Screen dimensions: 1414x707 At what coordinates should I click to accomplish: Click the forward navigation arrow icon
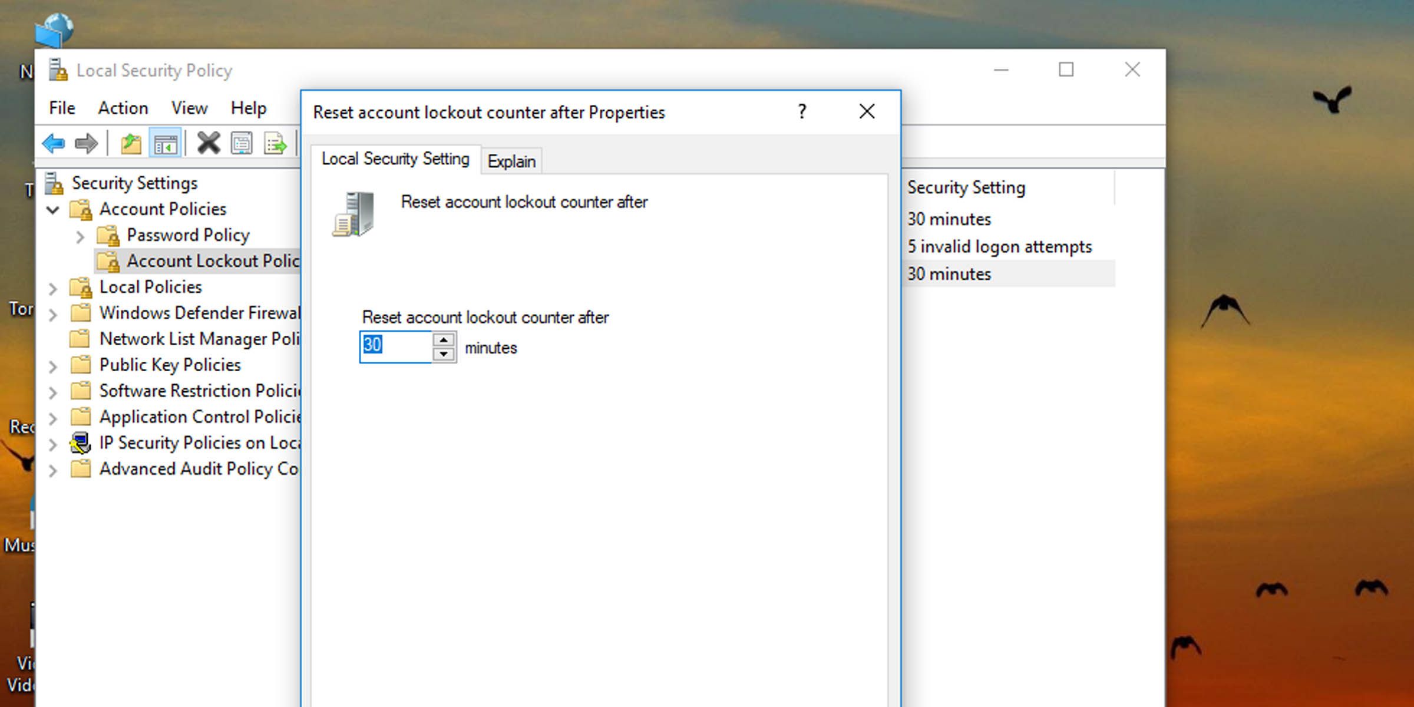click(85, 143)
